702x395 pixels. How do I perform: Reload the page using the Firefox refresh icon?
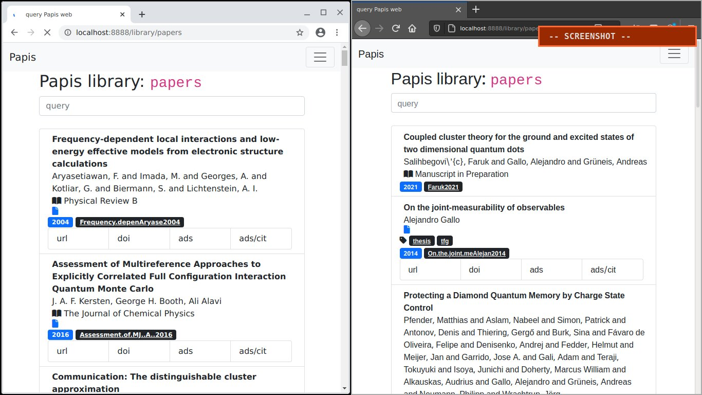pos(396,28)
